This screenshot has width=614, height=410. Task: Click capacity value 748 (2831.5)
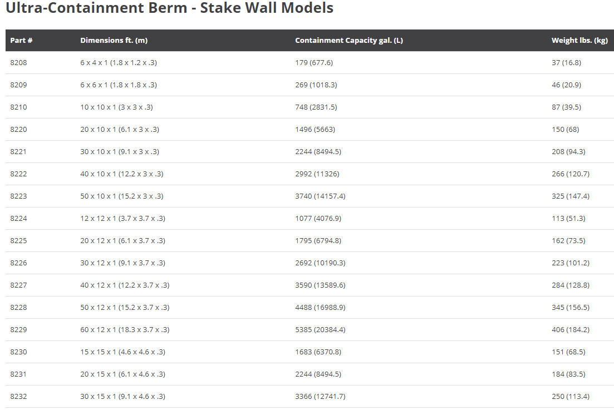point(316,107)
